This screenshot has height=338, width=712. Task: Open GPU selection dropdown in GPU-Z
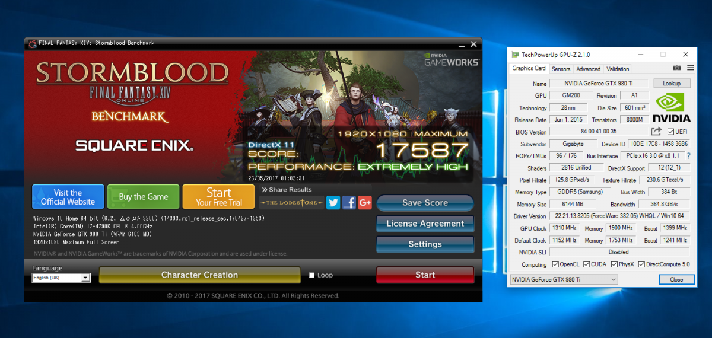(x=564, y=279)
